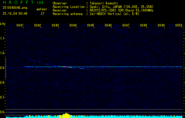The width and height of the screenshot is (185, 118).
Task: Select the 0.7 kHz frequency label
Action: (2, 97)
